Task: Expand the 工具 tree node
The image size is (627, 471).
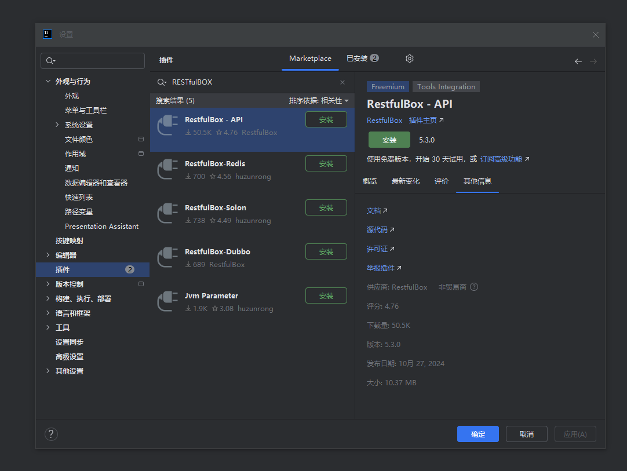Action: 48,327
